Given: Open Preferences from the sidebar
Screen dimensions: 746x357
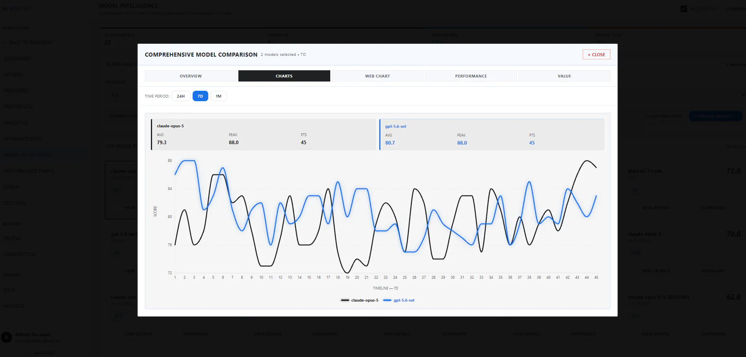Looking at the screenshot, I should coord(18,107).
